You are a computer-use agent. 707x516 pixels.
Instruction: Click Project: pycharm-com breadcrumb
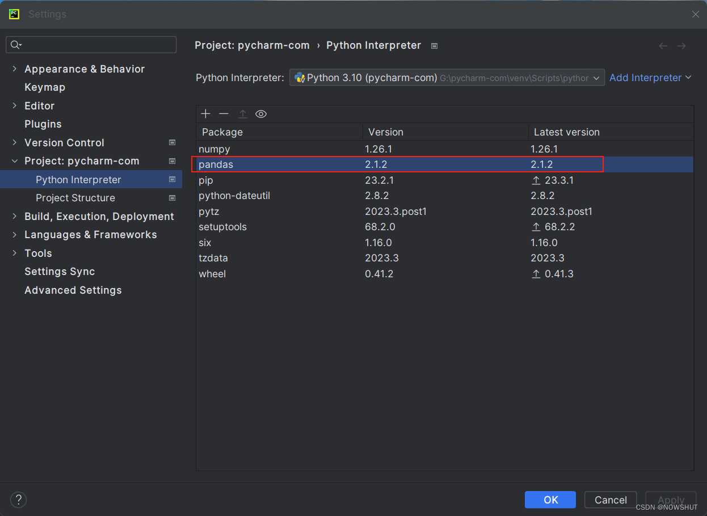click(x=252, y=45)
